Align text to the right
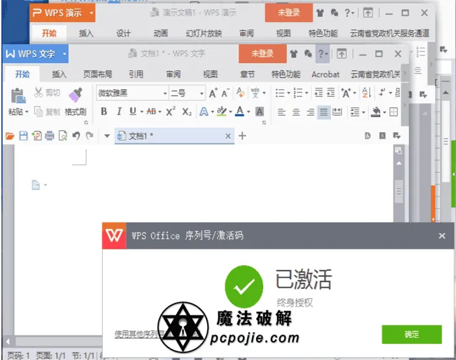Image resolution: width=456 pixels, height=360 pixels. 310,112
